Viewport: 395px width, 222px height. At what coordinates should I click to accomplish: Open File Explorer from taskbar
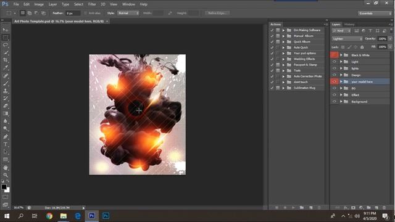pyautogui.click(x=63, y=216)
